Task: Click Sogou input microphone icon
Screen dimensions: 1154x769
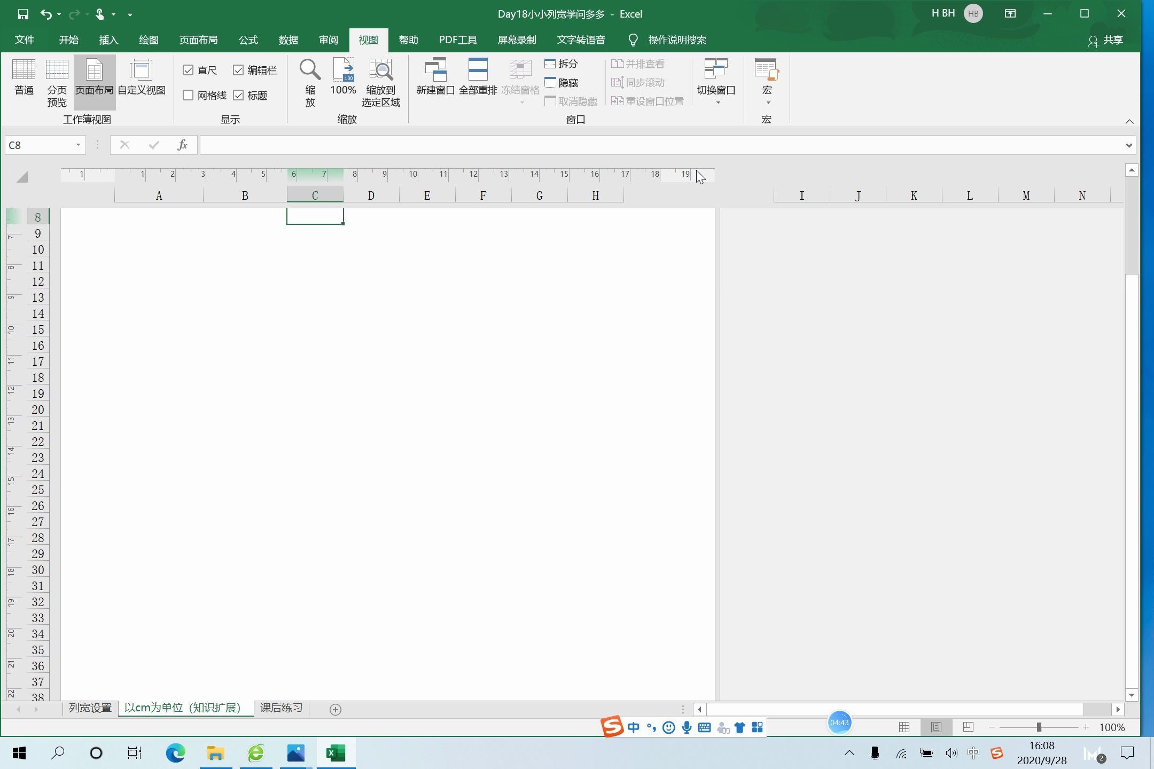Action: [687, 727]
